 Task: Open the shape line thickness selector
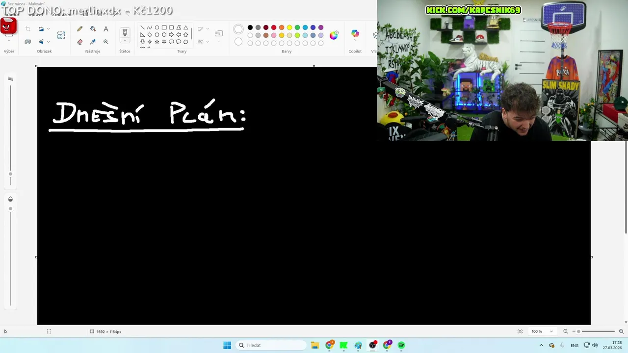[x=219, y=33]
